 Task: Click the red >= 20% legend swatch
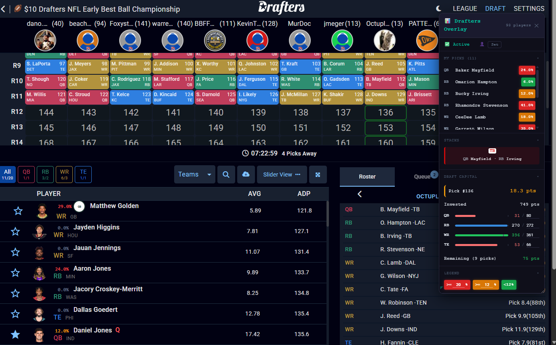457,285
